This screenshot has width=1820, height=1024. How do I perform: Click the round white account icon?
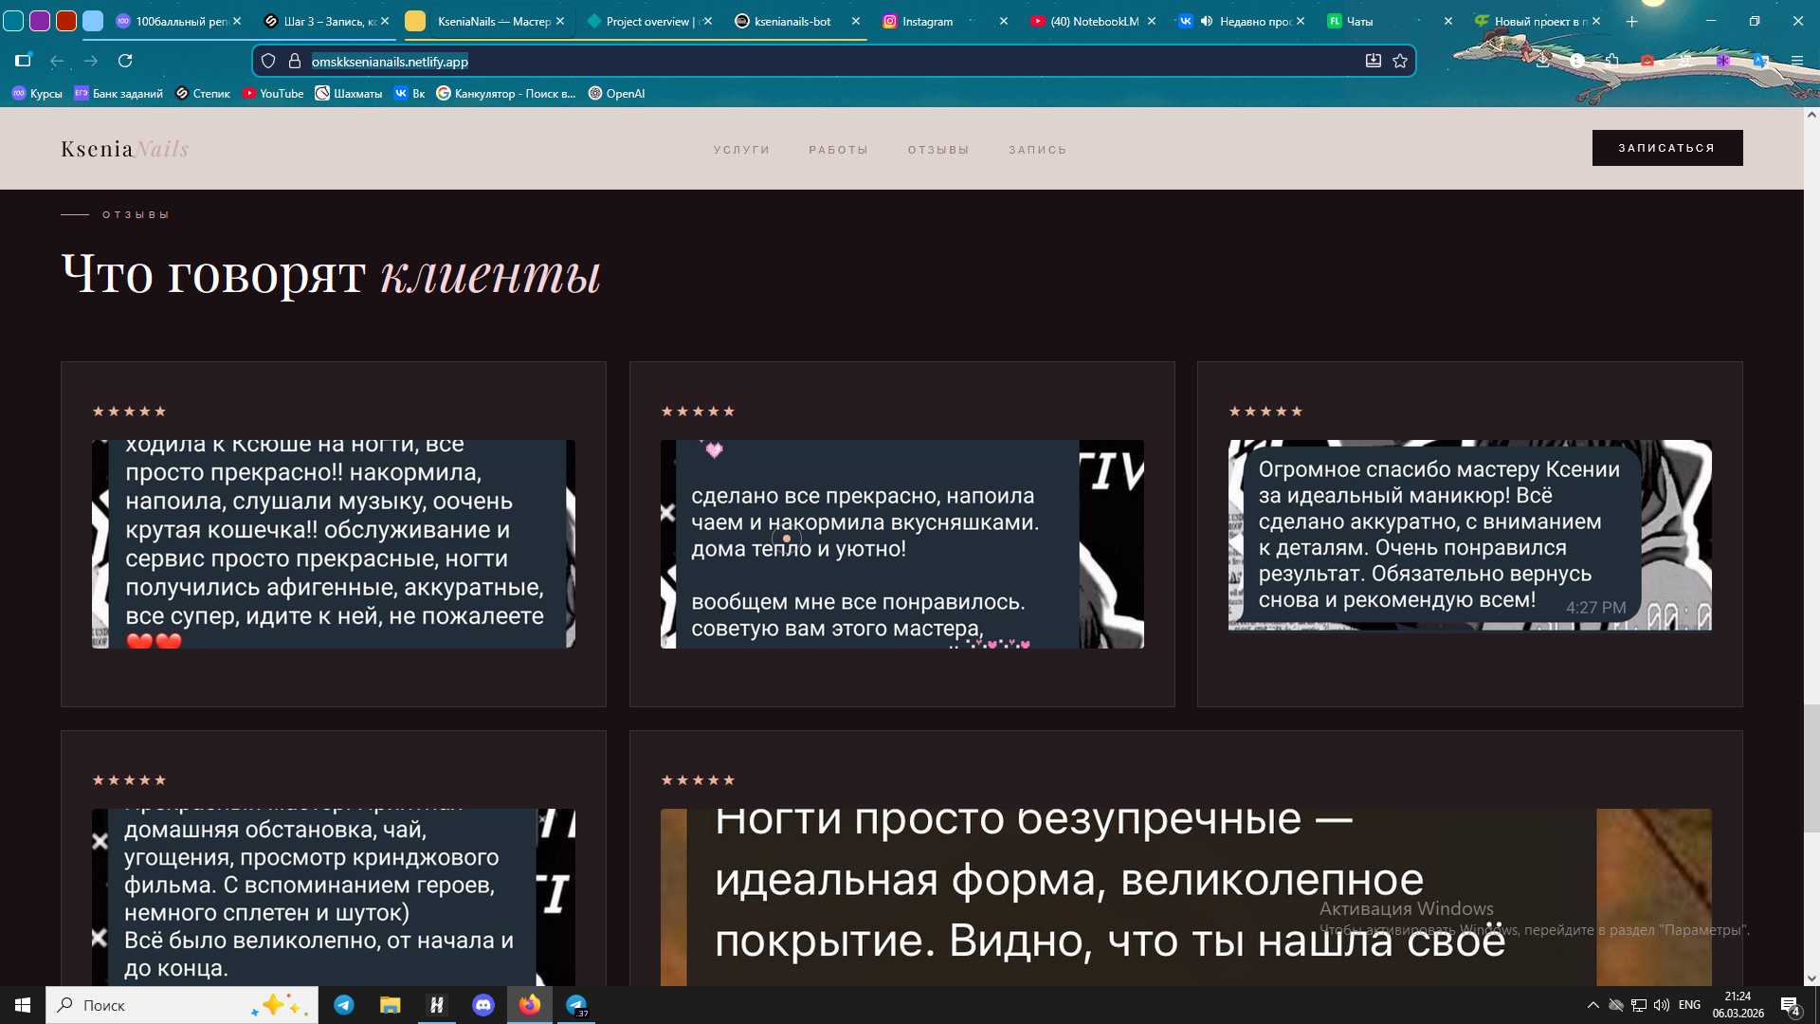coord(1577,61)
